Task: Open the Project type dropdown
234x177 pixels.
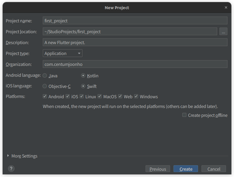Action: coord(62,53)
